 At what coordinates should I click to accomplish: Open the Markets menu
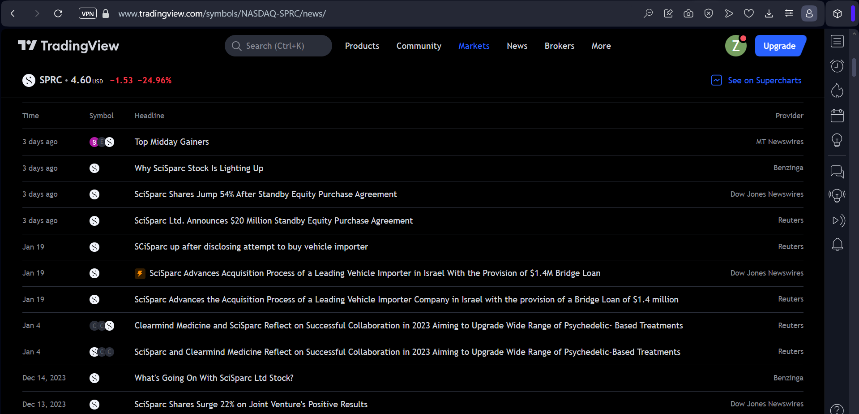pyautogui.click(x=474, y=46)
